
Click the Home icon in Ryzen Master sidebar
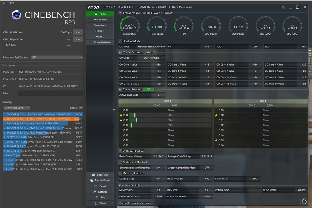[96, 14]
